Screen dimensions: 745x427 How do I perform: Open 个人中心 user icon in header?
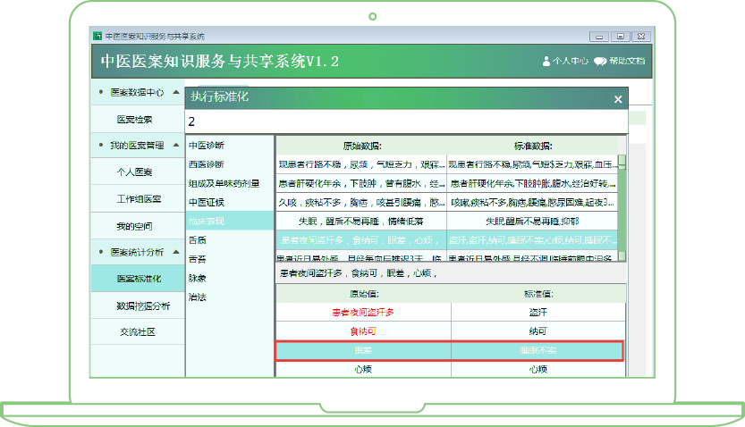546,62
